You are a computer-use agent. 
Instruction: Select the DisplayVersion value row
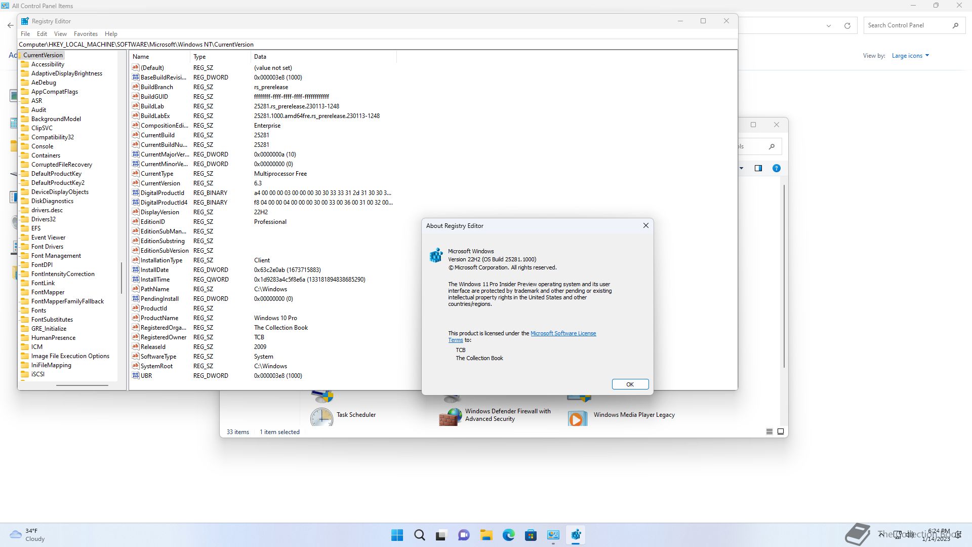tap(263, 212)
